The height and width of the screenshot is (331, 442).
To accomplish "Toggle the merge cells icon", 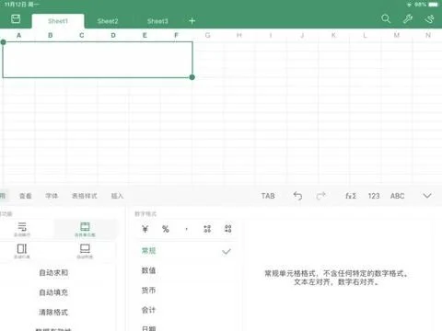I will 85,229.
